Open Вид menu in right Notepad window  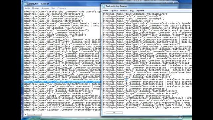pos(131,11)
